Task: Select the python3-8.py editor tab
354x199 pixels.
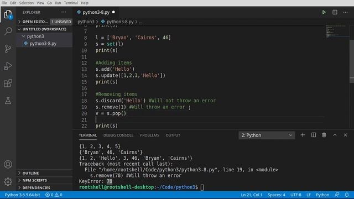Action: pyautogui.click(x=96, y=12)
